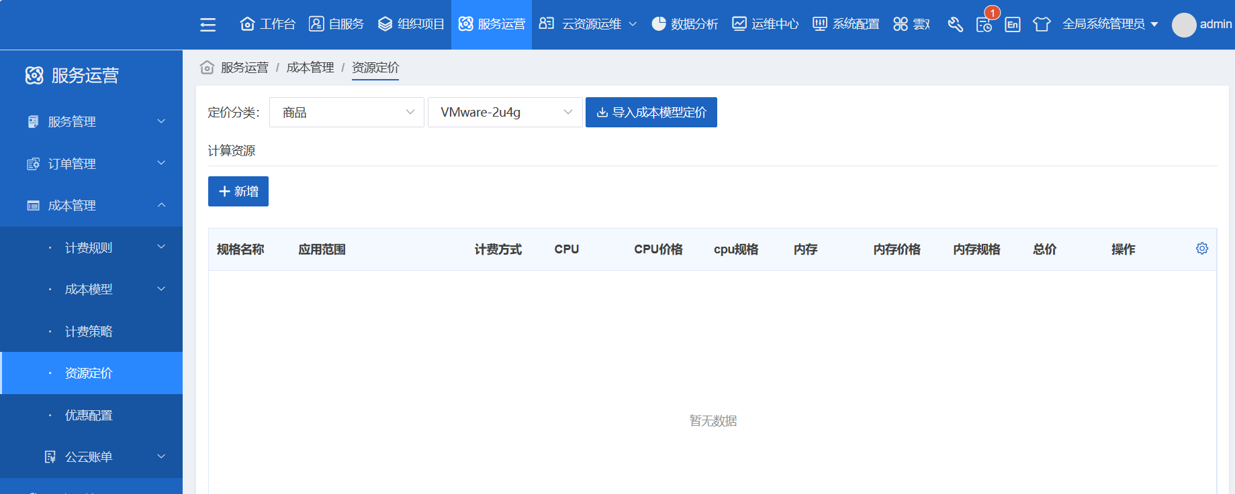Viewport: 1235px width, 494px height.
Task: Click the 成本管理 sidebar icon
Action: click(33, 205)
